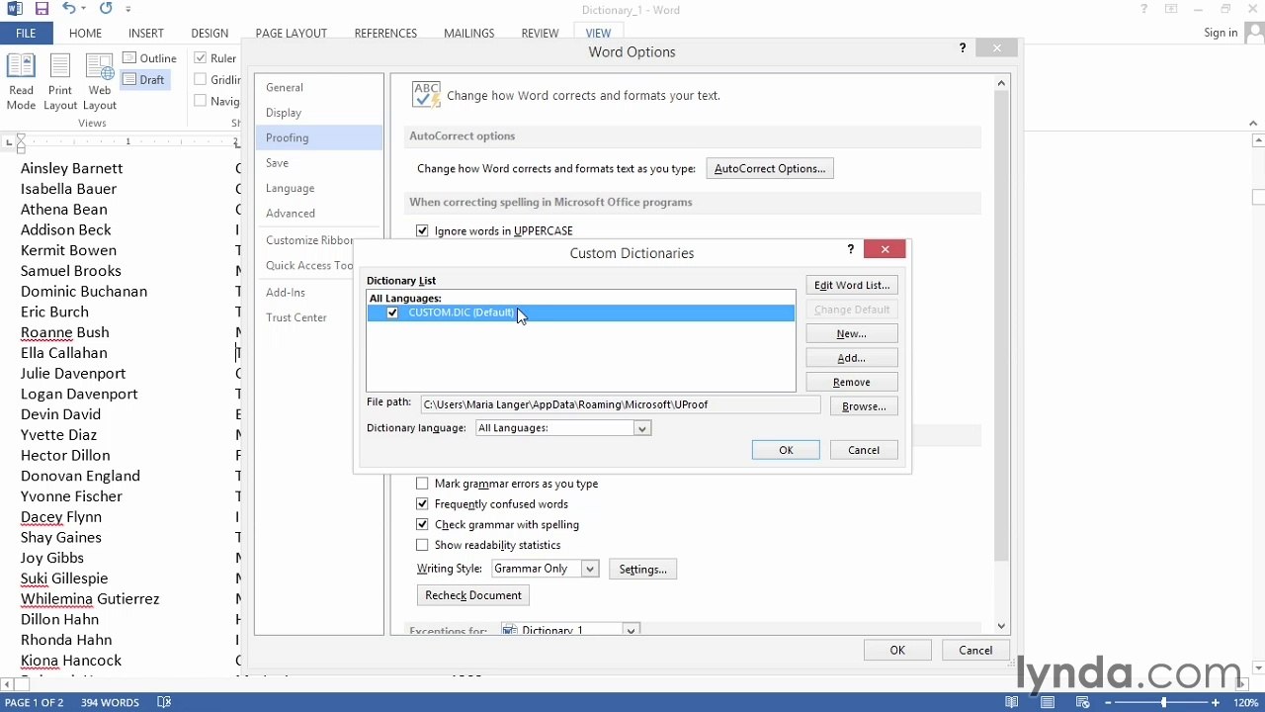Viewport: 1265px width, 712px height.
Task: Click OK in Custom Dictionaries dialog
Action: pyautogui.click(x=786, y=450)
